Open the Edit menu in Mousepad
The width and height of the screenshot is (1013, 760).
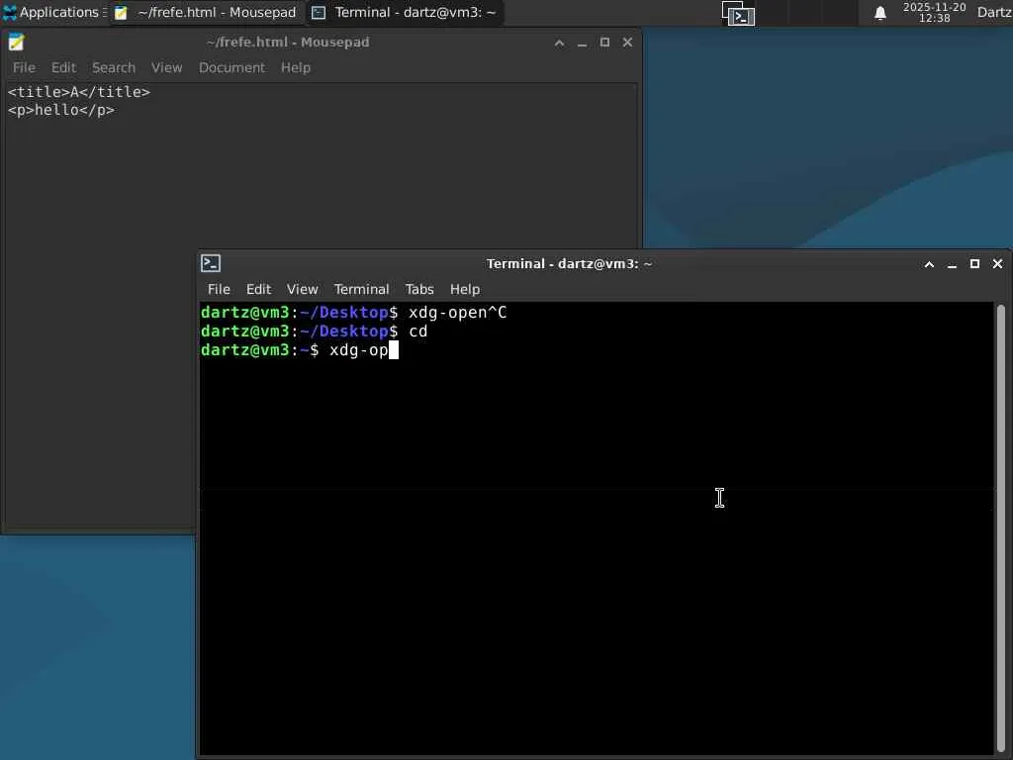coord(63,67)
